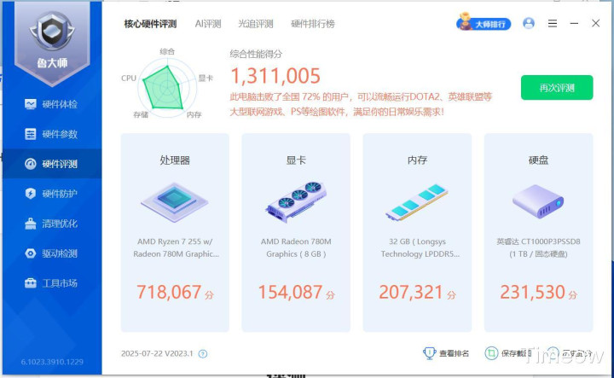
Task: Click the AMD Radeon 780M Graphics name
Action: 296,247
